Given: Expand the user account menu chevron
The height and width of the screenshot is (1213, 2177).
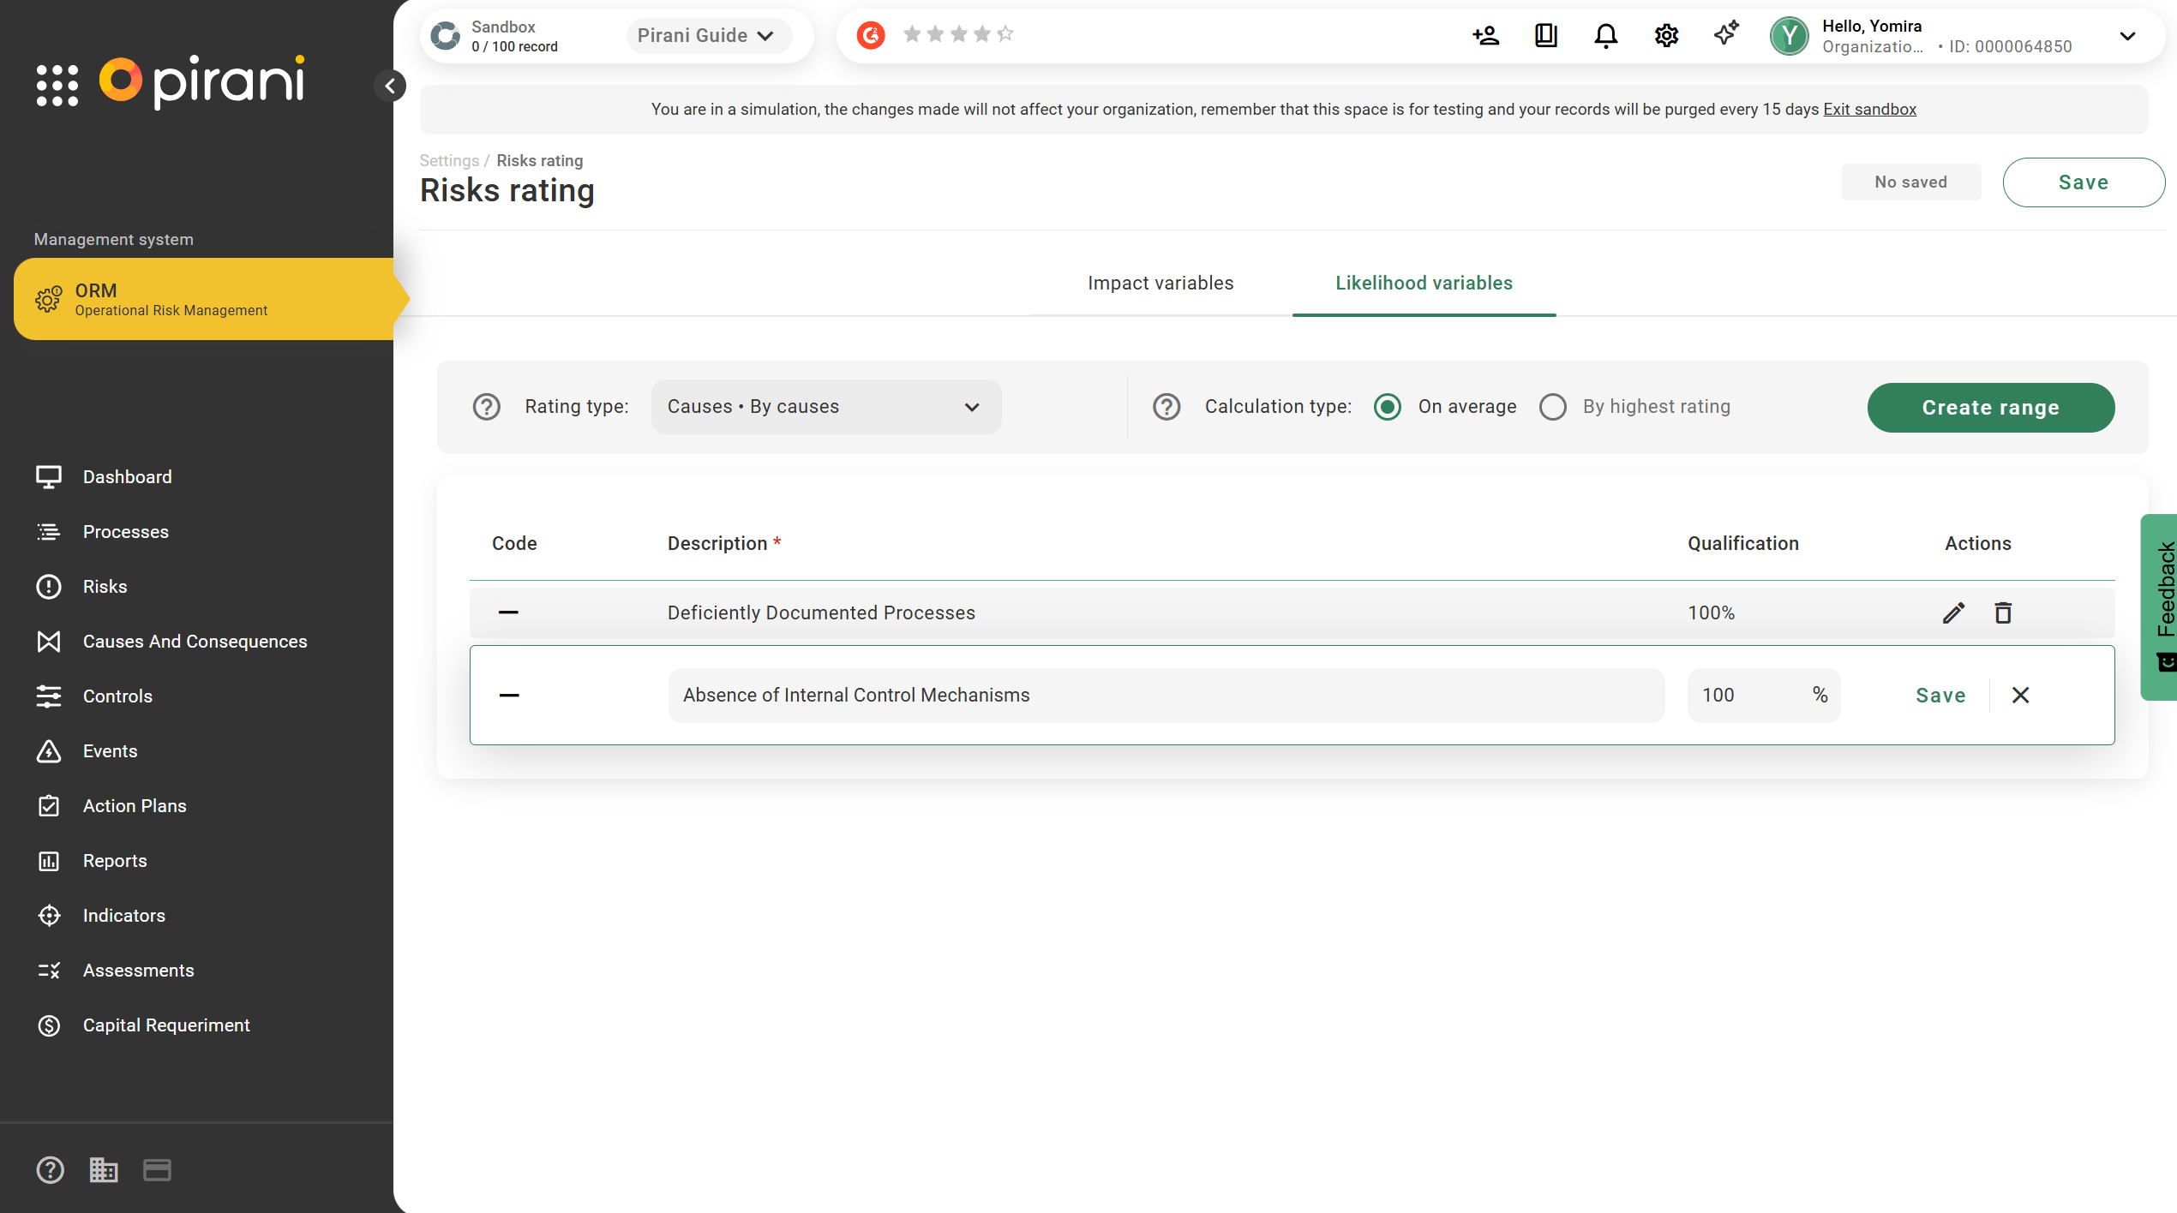Looking at the screenshot, I should pos(2127,36).
